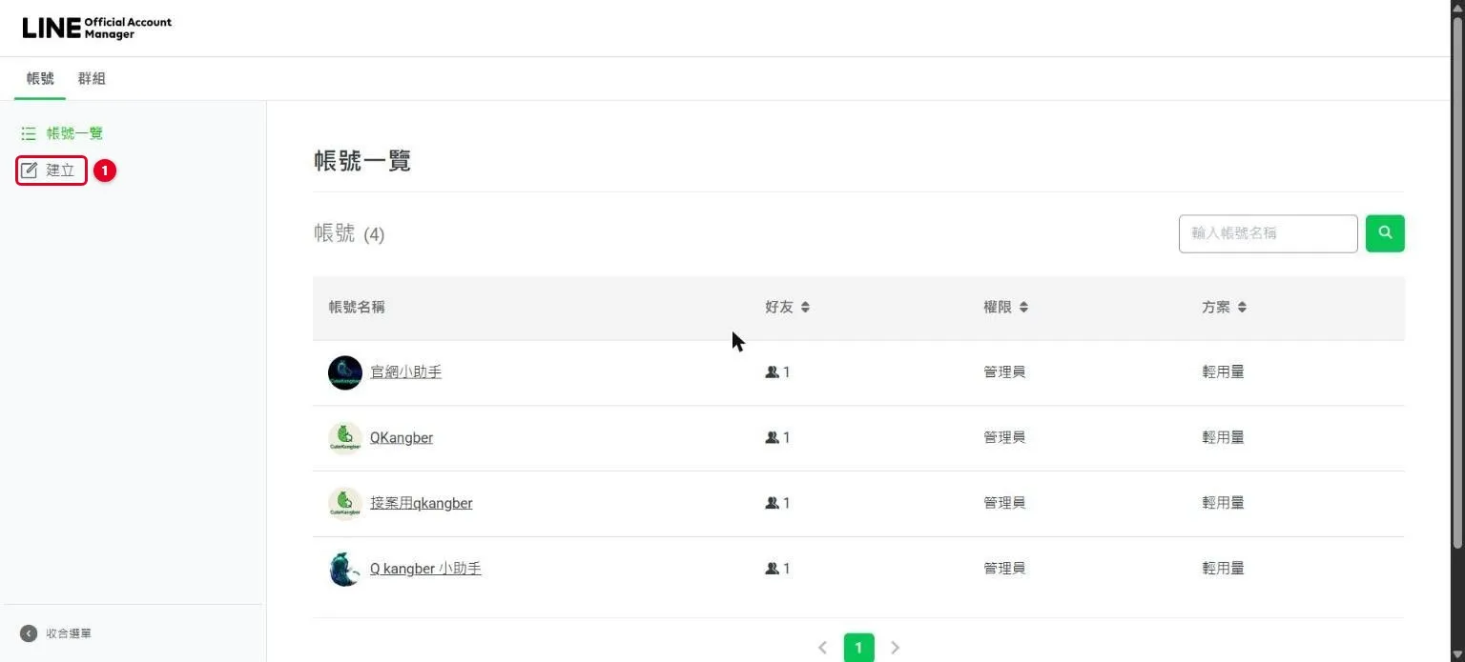Viewport: 1465px width, 662px height.
Task: Sort the table by 權限 column arrows
Action: pos(1023,308)
